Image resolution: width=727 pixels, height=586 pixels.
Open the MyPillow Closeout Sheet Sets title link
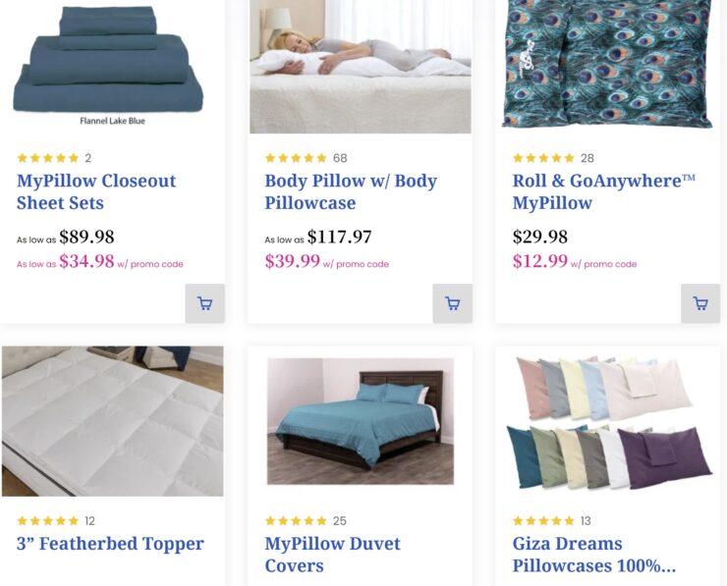point(96,191)
